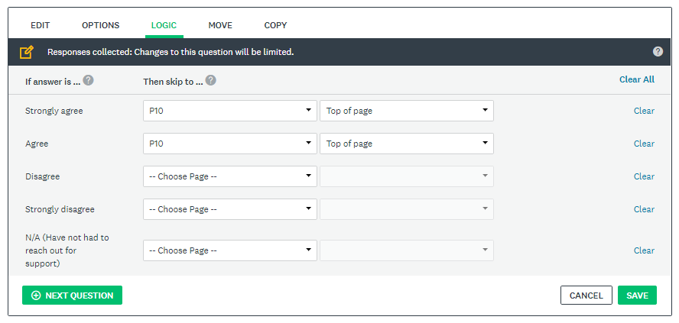Click the edit pencil icon in the banner
679x323 pixels.
click(27, 52)
